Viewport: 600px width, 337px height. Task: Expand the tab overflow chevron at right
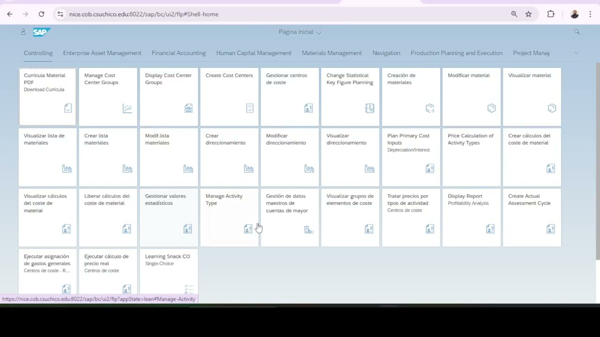(x=576, y=53)
